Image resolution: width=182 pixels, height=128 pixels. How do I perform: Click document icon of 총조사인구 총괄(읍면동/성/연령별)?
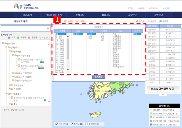pyautogui.click(x=19, y=66)
